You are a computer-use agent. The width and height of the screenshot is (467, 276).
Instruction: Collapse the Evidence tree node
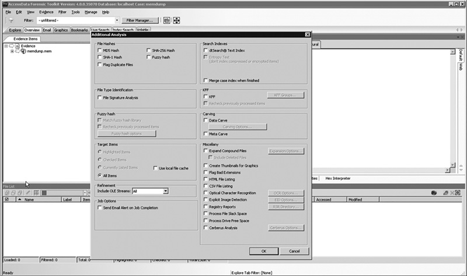(x=6, y=46)
